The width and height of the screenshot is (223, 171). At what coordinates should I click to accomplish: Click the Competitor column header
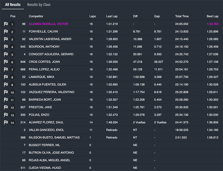point(36,16)
